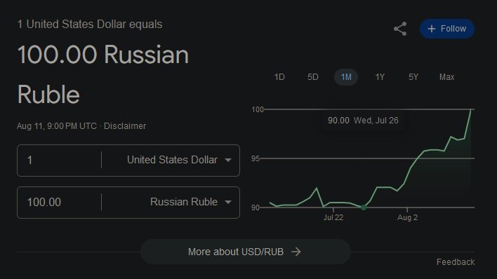Expand the Russian Ruble dropdown arrow
497x279 pixels.
pyautogui.click(x=228, y=202)
